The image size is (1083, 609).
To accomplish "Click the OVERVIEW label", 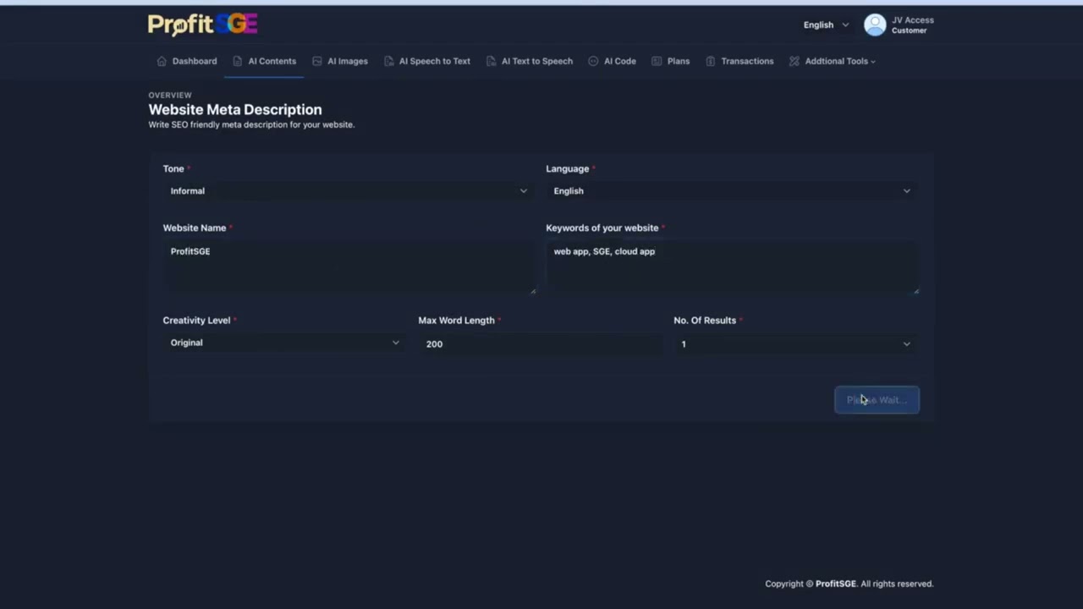I will pos(170,96).
